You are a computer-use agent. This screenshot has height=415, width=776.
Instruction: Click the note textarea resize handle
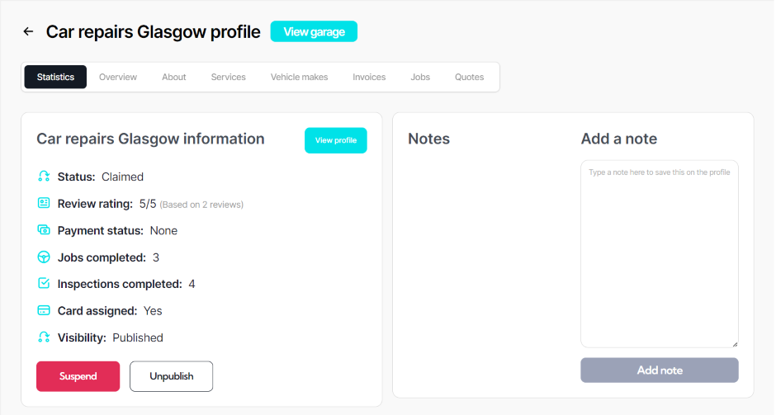735,344
